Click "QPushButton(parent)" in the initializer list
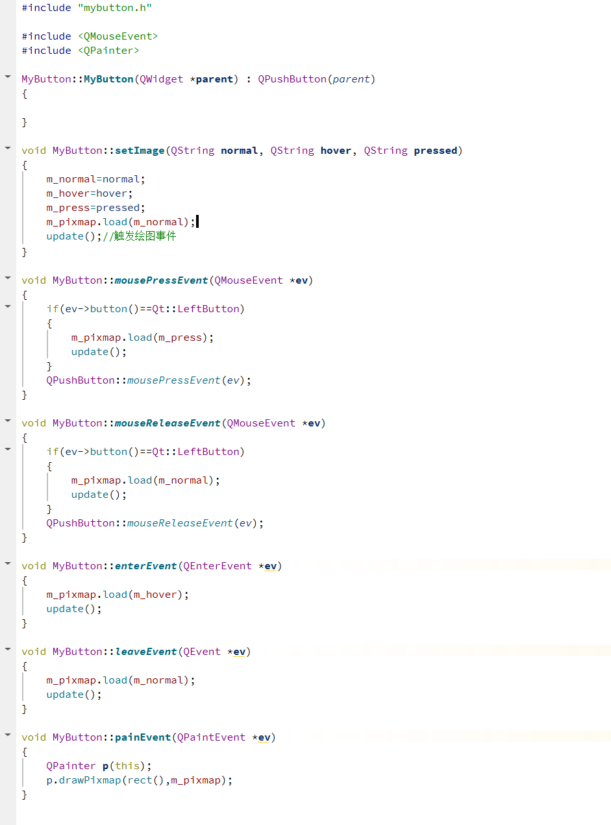611x825 pixels. pos(317,79)
